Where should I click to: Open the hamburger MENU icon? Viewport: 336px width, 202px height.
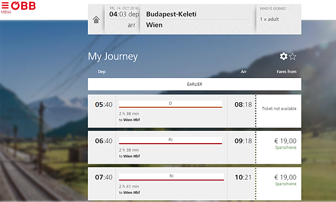pos(5,7)
